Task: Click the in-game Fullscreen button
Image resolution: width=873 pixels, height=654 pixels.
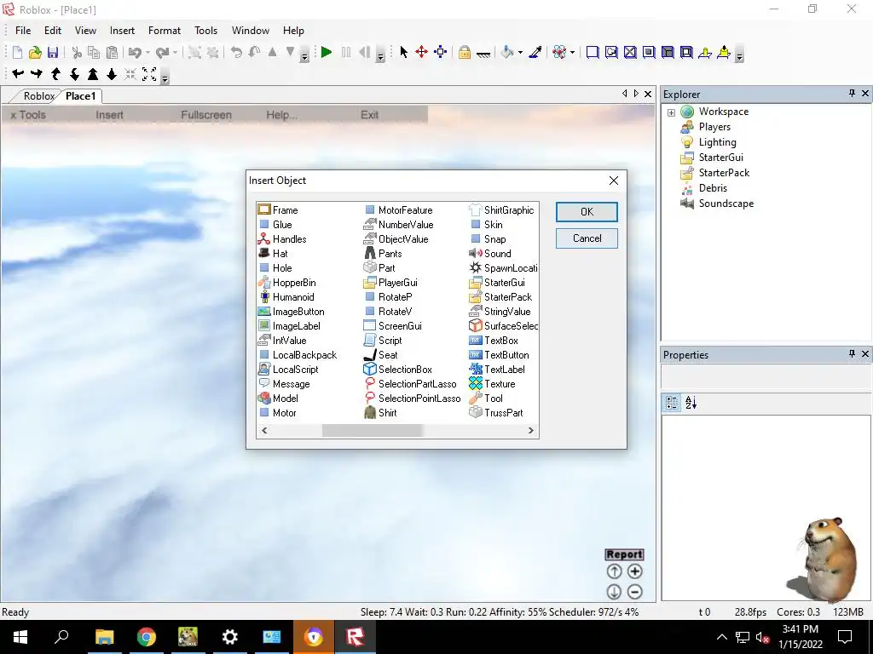Action: click(206, 115)
